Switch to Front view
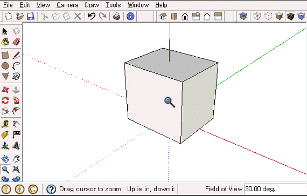 185,16
